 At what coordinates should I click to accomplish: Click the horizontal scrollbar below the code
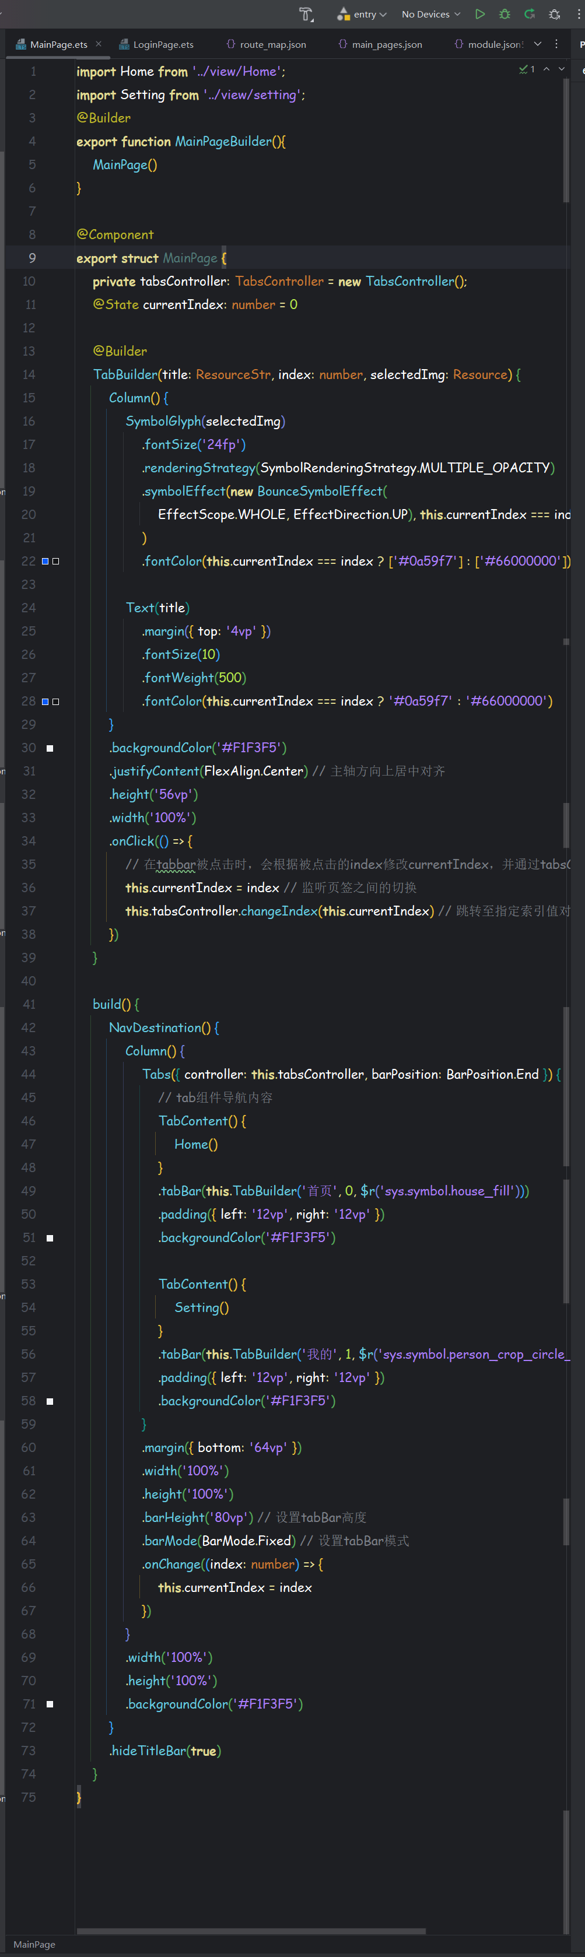click(x=251, y=1930)
